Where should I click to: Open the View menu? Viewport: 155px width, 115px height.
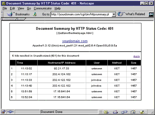pyautogui.click(x=21, y=8)
